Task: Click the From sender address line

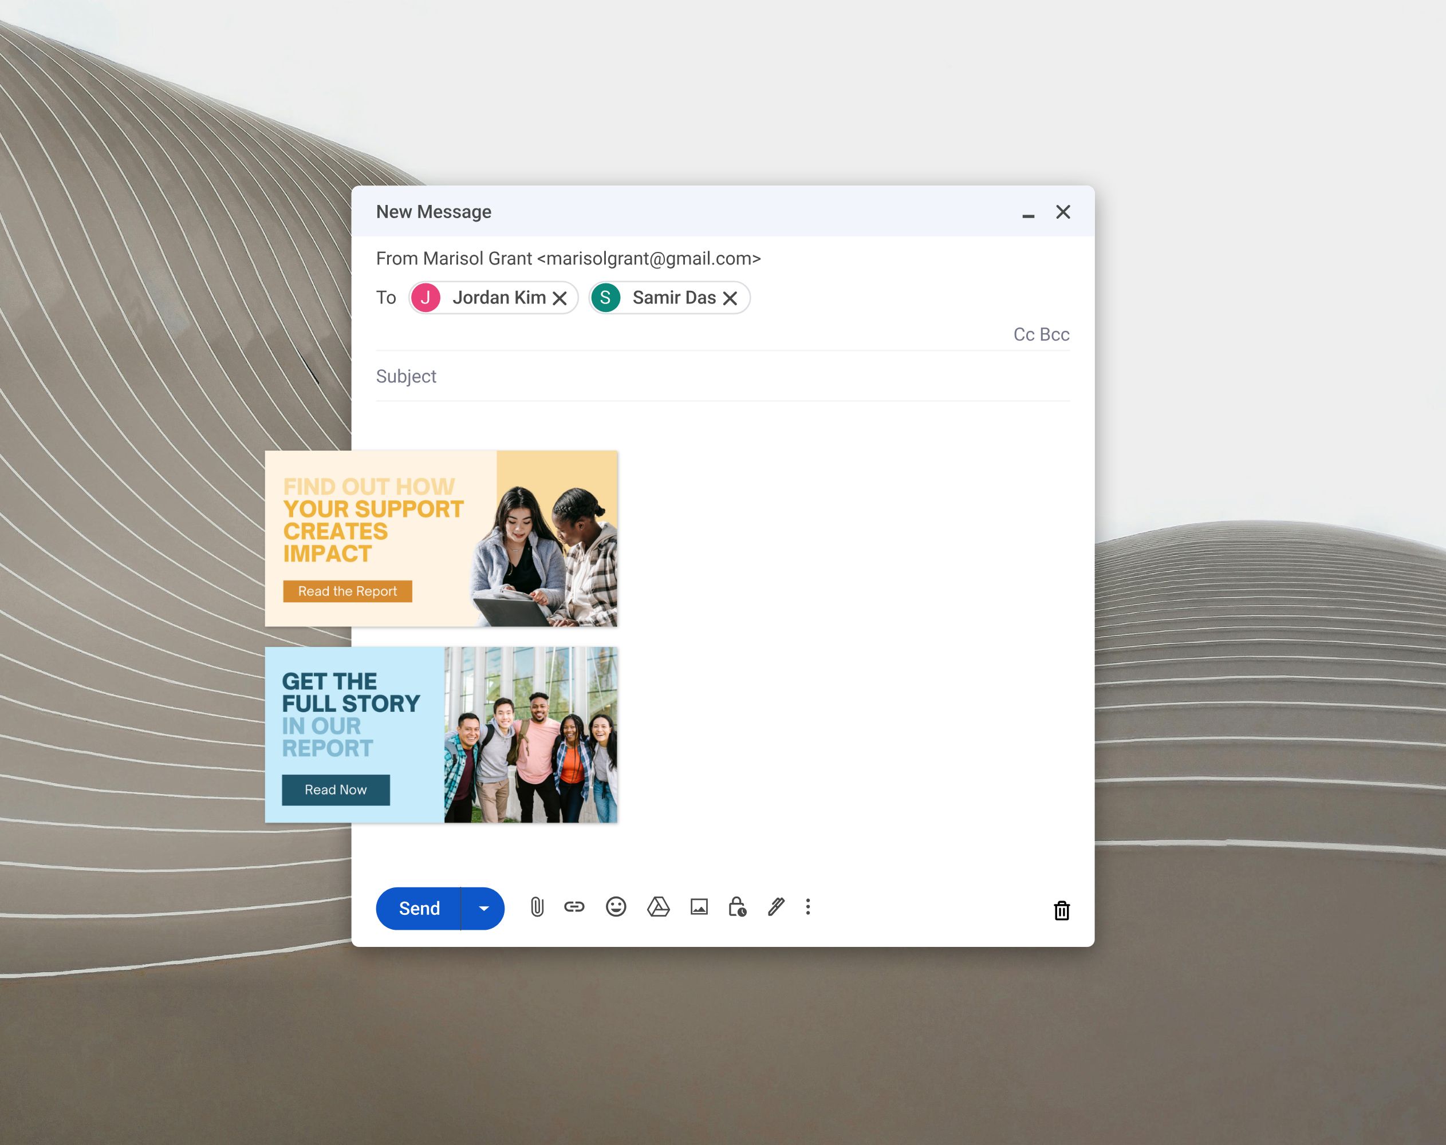Action: tap(568, 259)
